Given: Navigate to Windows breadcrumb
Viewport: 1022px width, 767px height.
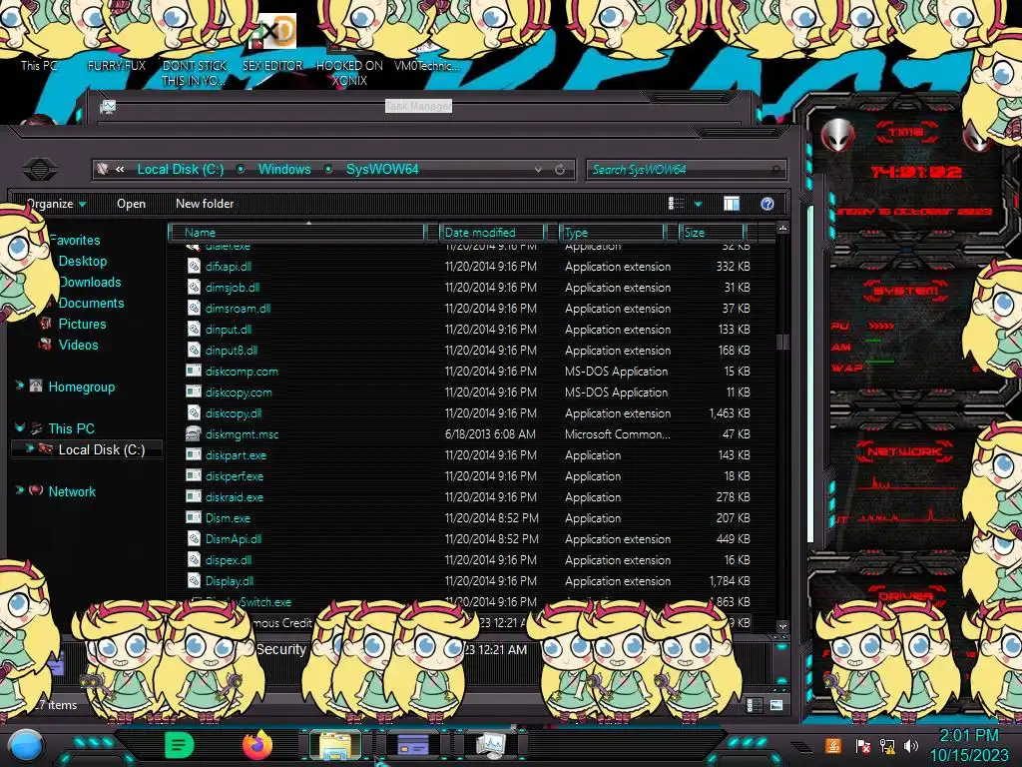Looking at the screenshot, I should (284, 169).
